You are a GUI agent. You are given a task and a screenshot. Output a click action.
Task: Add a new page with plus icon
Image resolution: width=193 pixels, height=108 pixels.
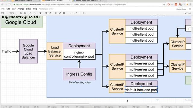pyautogui.click(x=191, y=107)
